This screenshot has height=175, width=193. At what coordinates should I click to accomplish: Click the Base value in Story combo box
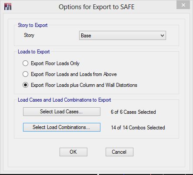(x=86, y=36)
